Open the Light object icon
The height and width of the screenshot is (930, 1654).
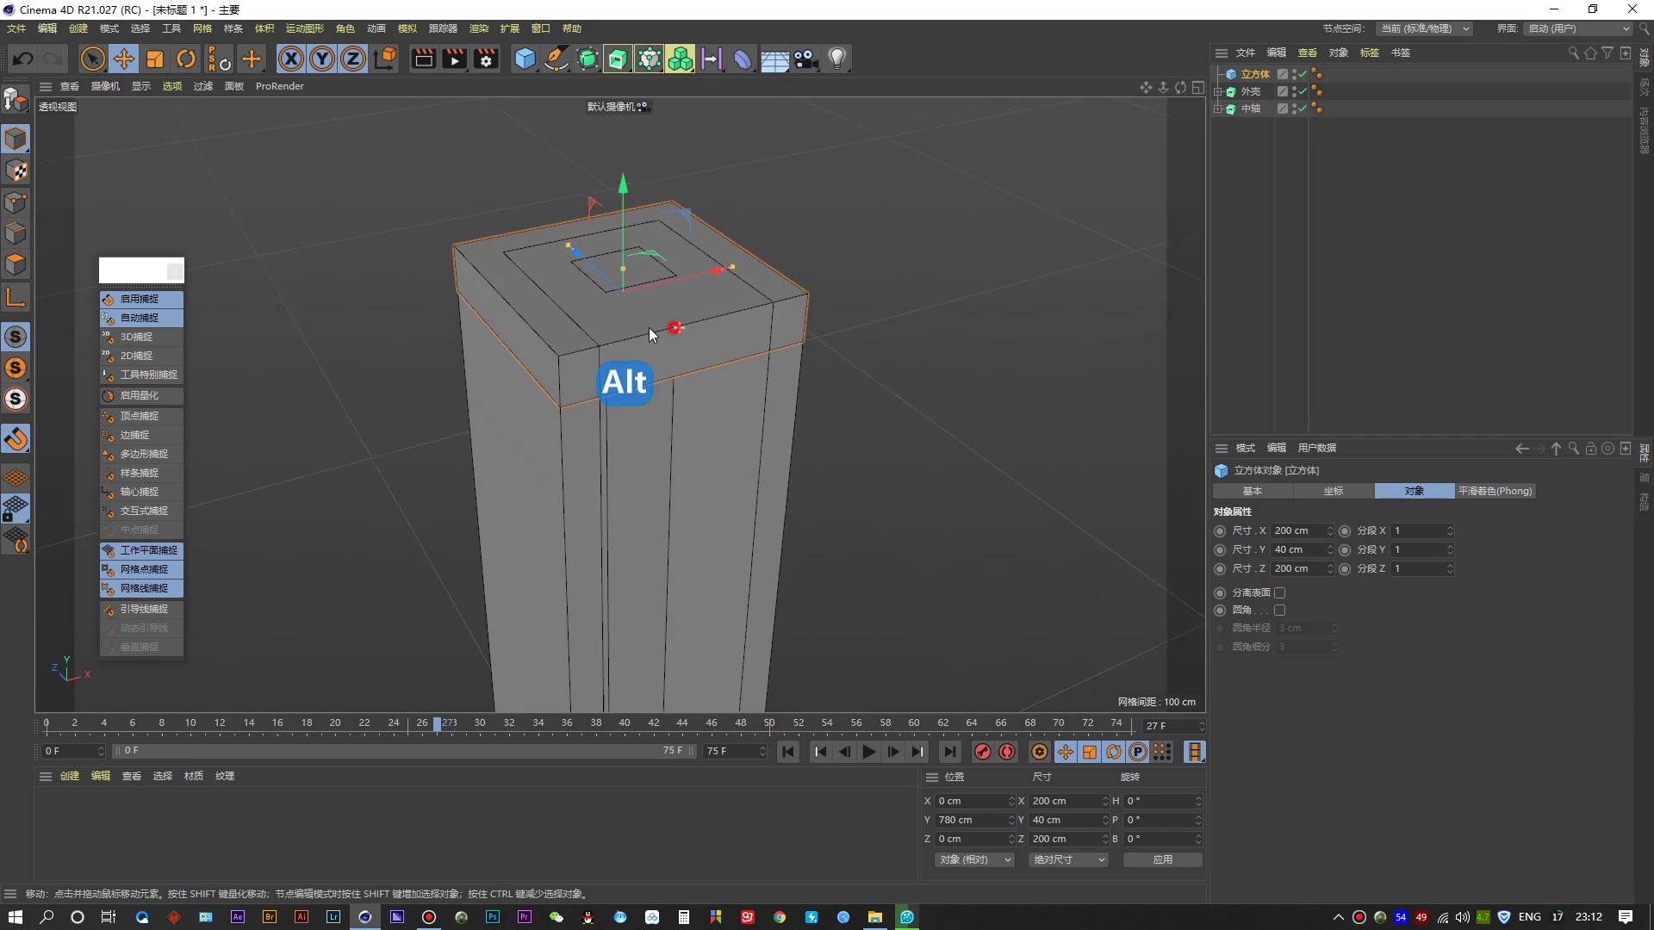point(836,59)
